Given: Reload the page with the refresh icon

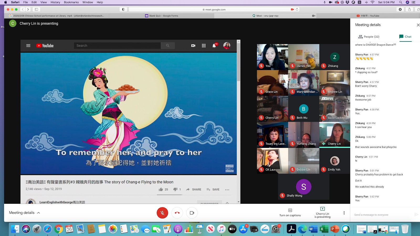Looking at the screenshot, I should (x=297, y=9).
